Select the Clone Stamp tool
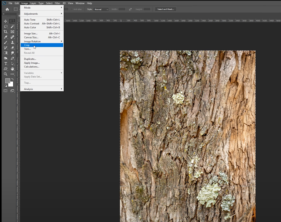 [x=12, y=42]
